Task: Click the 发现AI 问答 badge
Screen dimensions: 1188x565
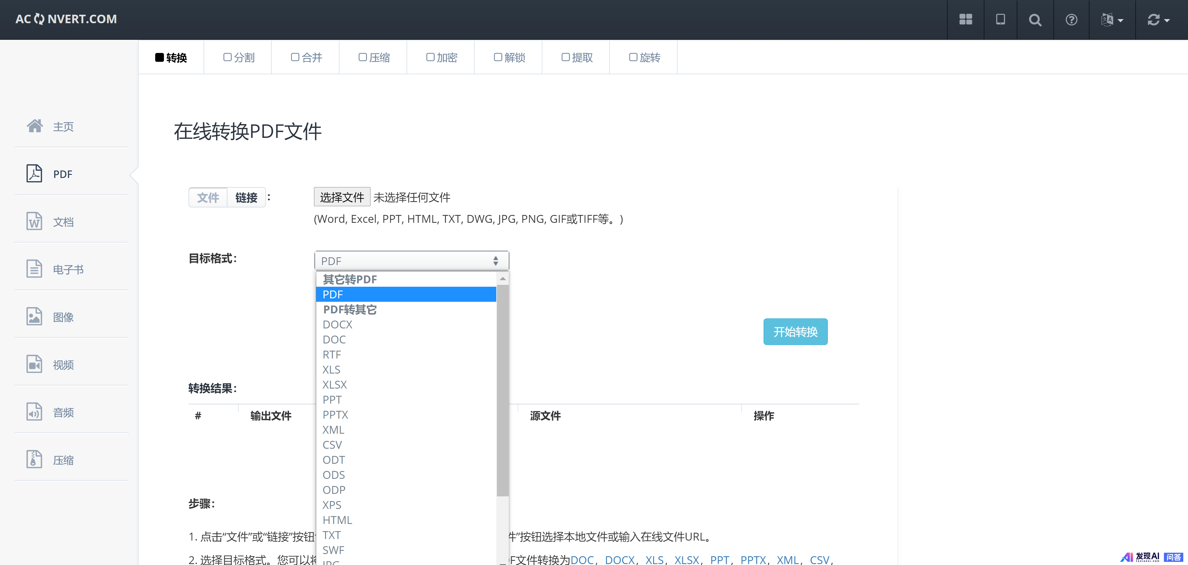Action: click(x=1152, y=557)
